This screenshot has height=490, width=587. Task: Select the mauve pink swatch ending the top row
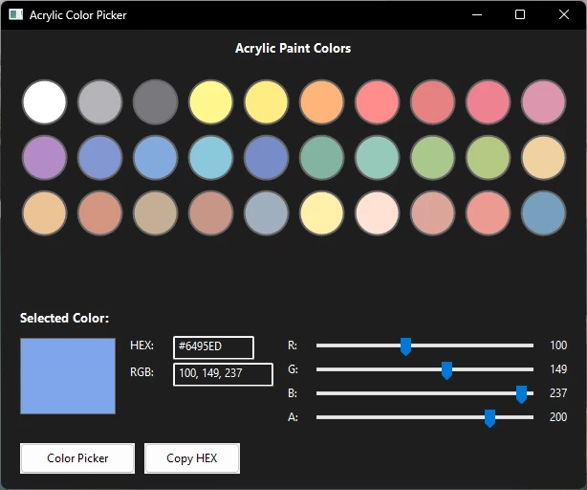[543, 101]
